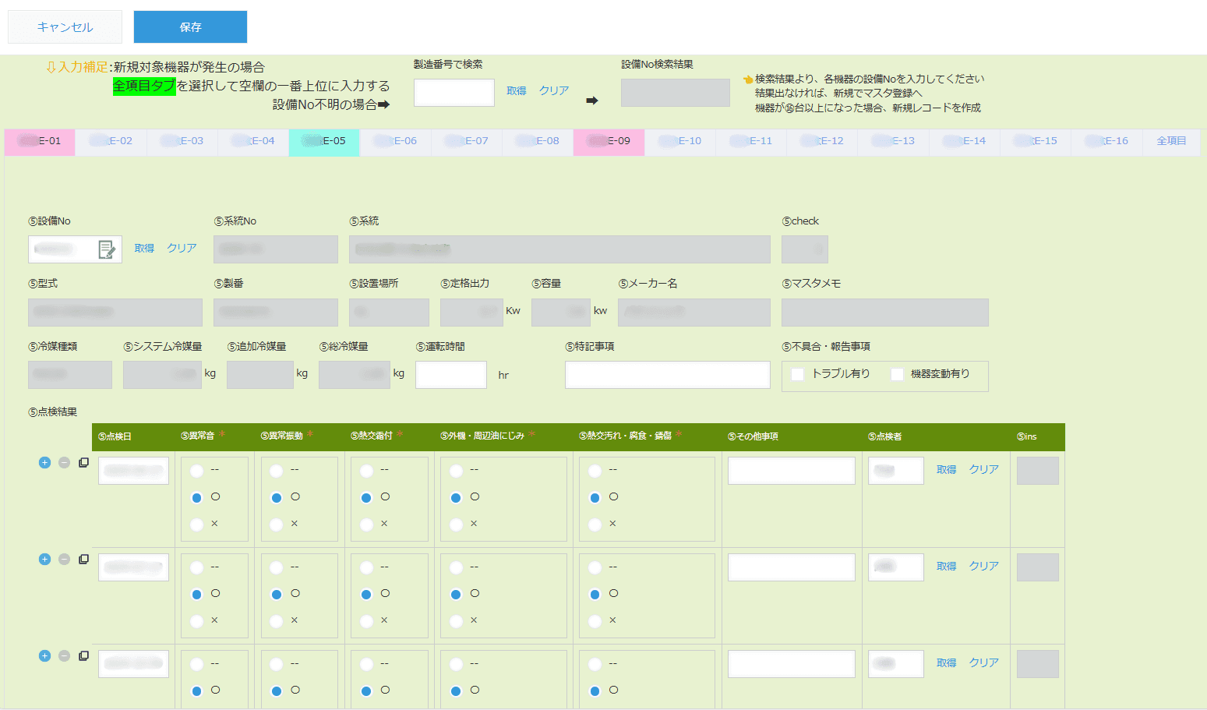Viewport: 1207px width, 710px height.
Task: Copy third inspection row using duplicate icon
Action: click(83, 655)
